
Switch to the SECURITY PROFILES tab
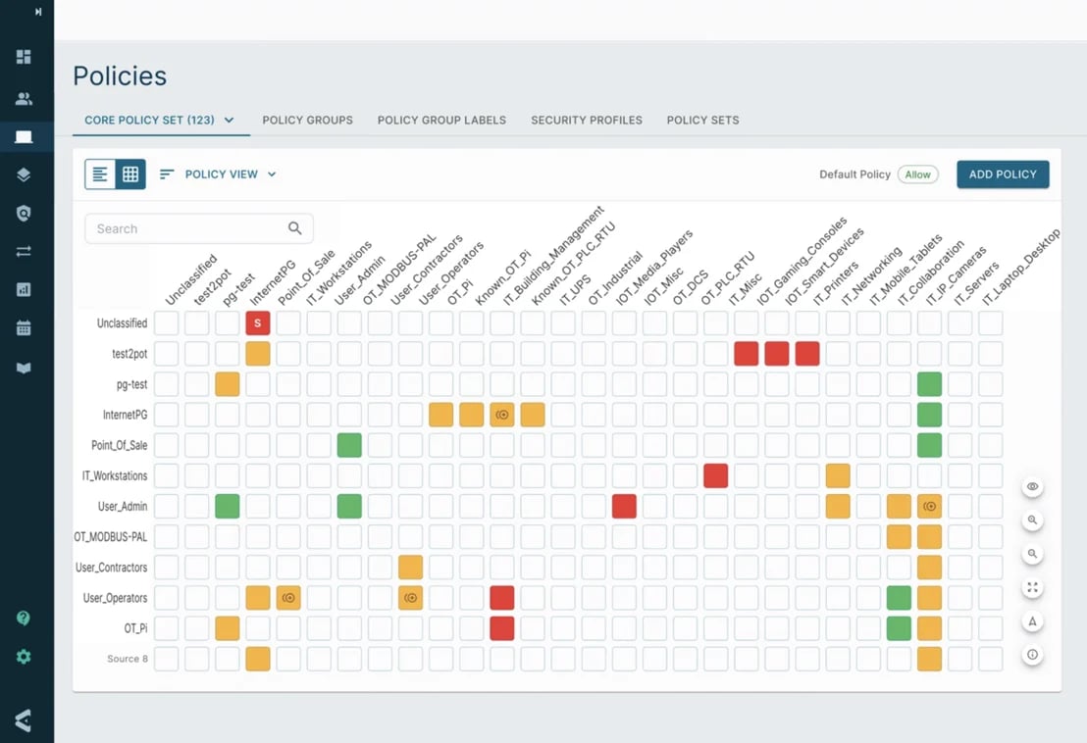[x=587, y=120]
